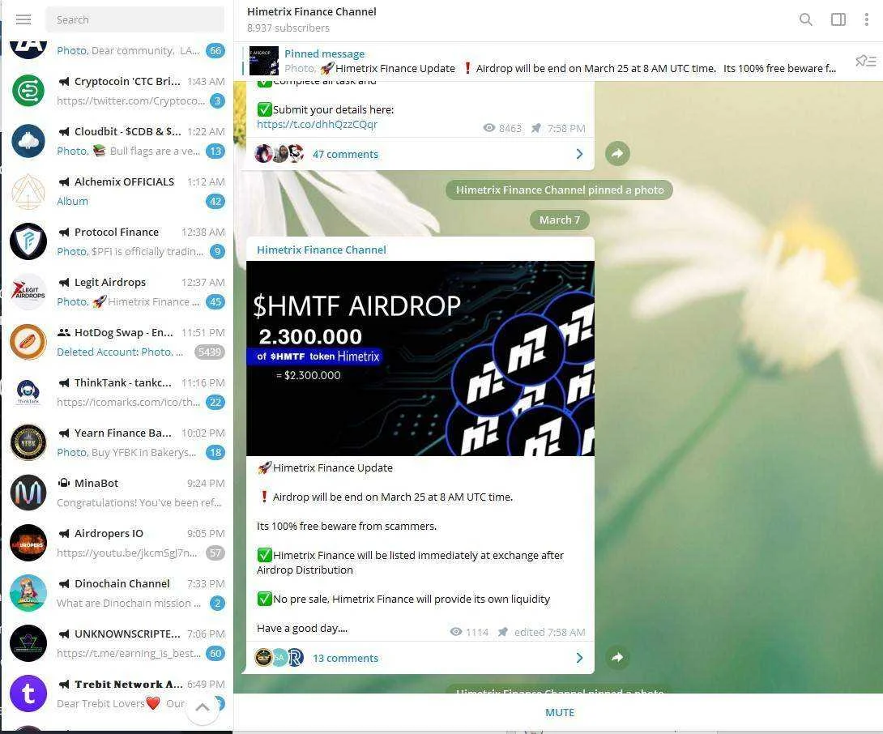Image resolution: width=883 pixels, height=734 pixels.
Task: Expand 13 comments with chevron arrow
Action: point(579,657)
